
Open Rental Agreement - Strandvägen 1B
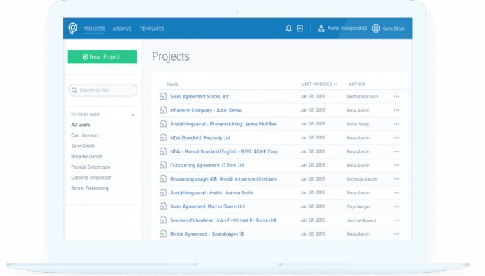coord(207,234)
